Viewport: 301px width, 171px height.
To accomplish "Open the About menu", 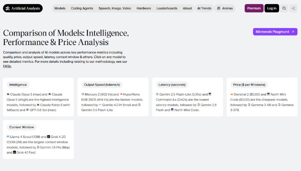I will pos(187,8).
